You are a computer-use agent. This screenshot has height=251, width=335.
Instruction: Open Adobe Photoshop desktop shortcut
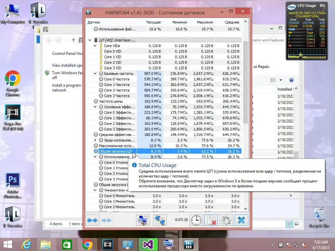tap(13, 185)
